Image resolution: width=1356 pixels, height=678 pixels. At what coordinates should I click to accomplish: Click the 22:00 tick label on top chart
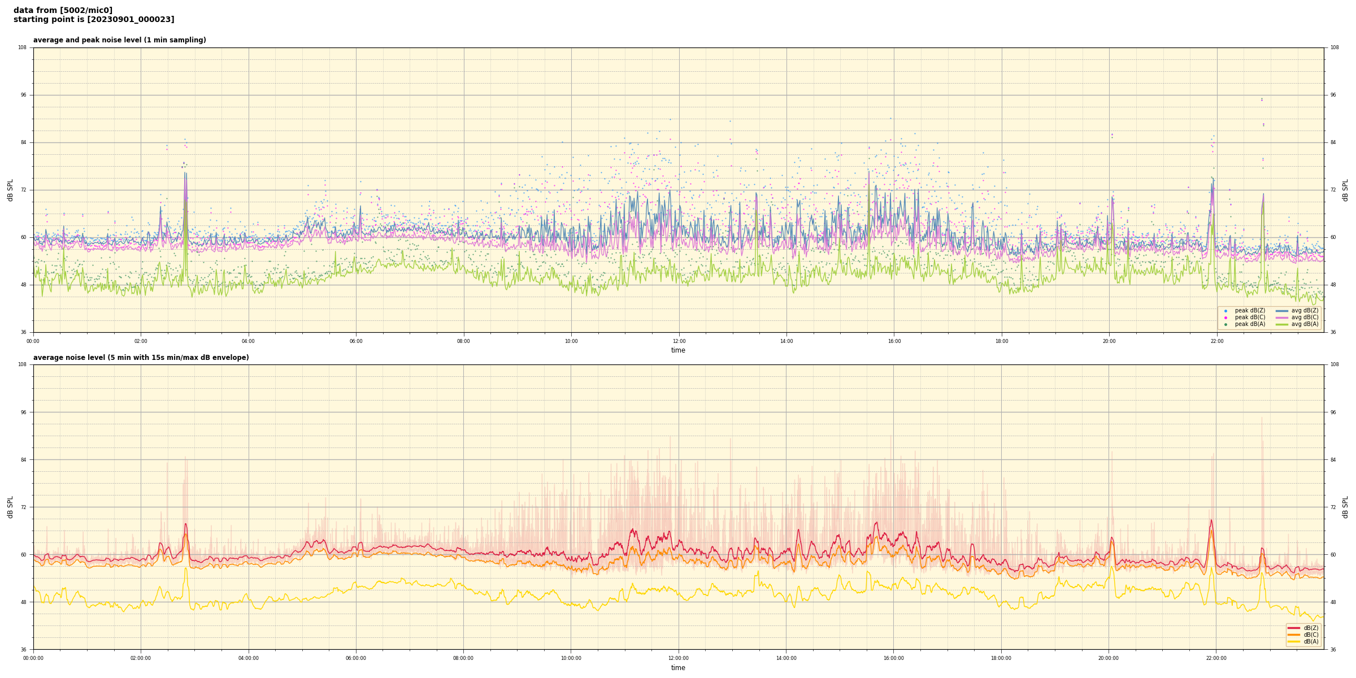click(x=1216, y=341)
